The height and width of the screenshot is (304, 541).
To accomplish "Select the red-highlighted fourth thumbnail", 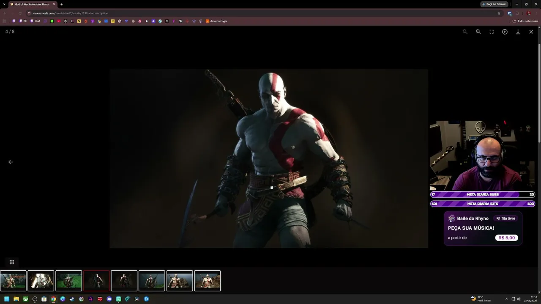I will click(x=96, y=281).
